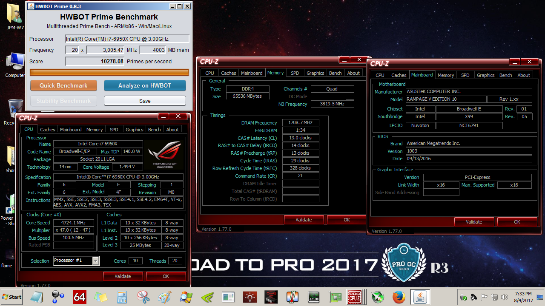Click Quick Benchmark in HWBOT Prime
Image resolution: width=545 pixels, height=306 pixels.
(x=63, y=85)
